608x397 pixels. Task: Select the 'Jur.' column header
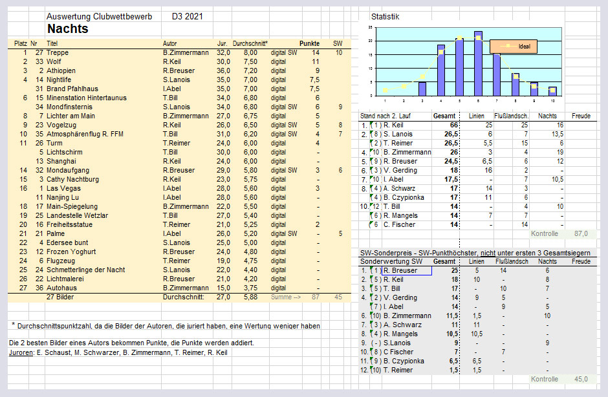point(223,43)
